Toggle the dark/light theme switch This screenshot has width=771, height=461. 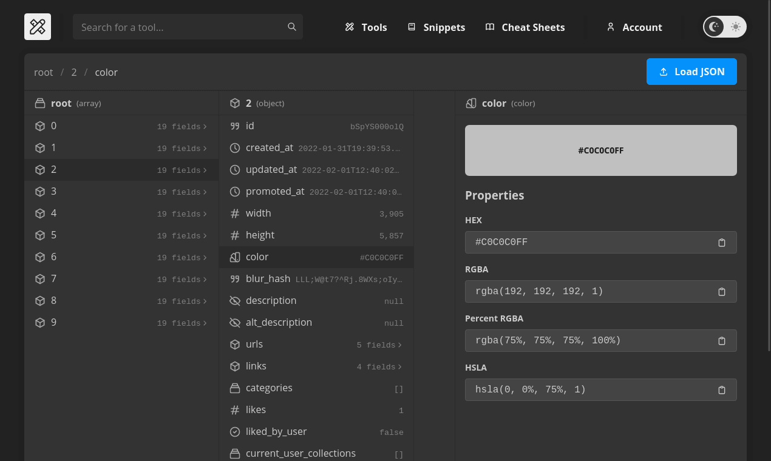725,27
